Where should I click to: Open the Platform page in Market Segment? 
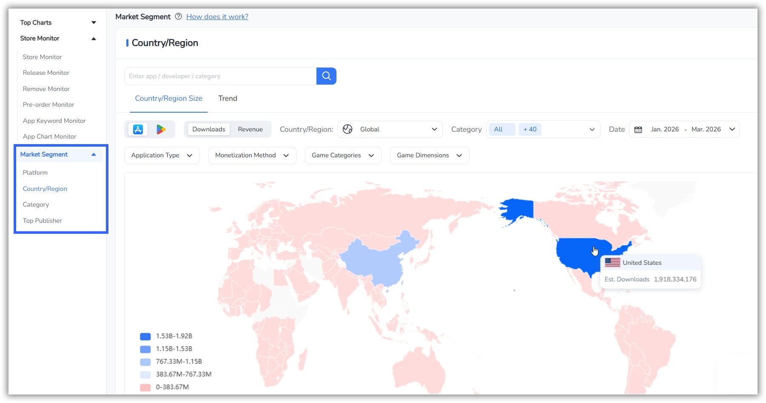click(35, 172)
